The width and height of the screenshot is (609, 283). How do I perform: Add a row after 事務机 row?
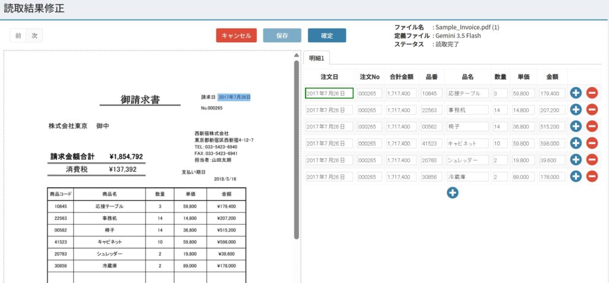point(576,110)
